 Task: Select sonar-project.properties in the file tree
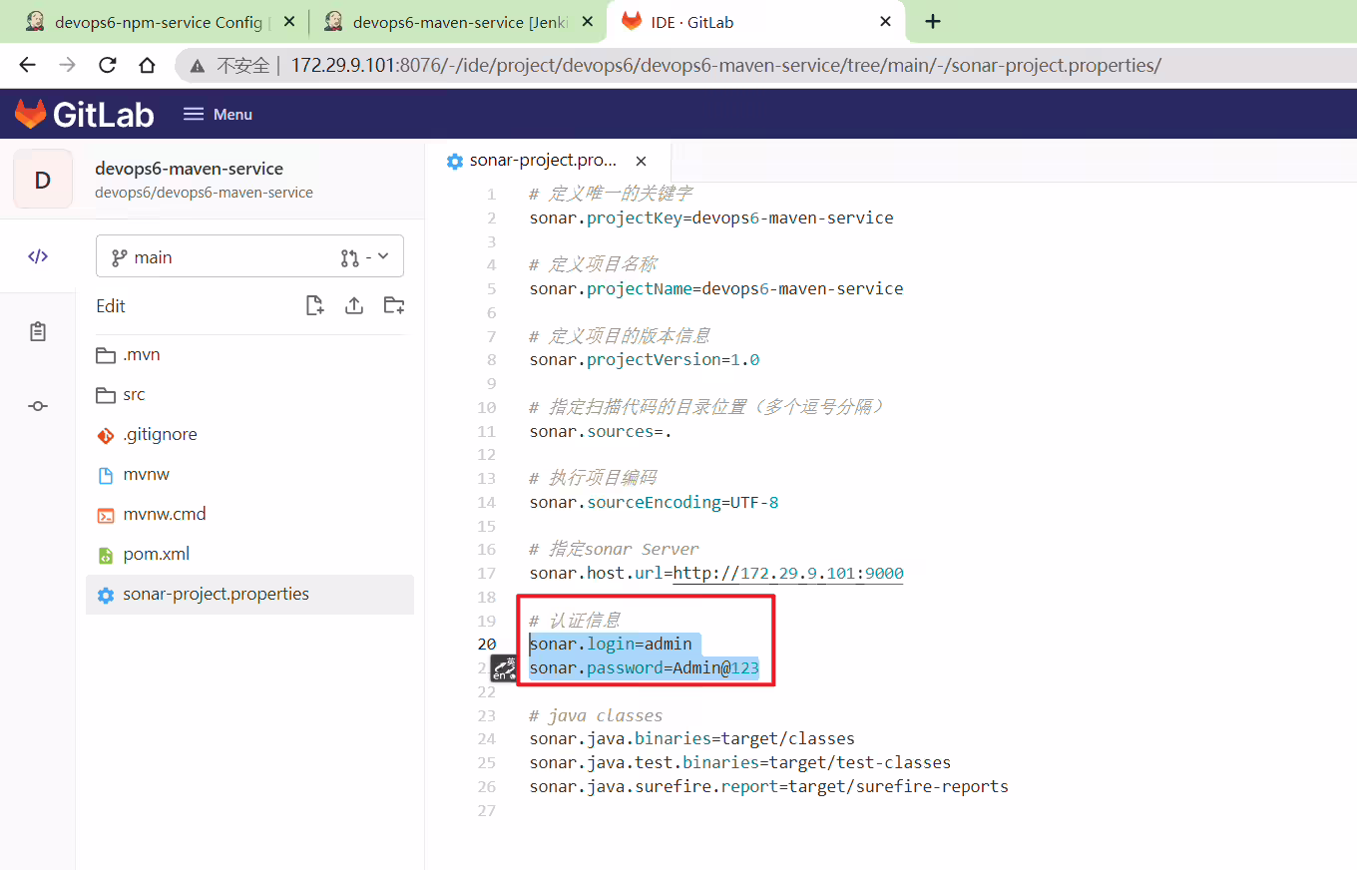click(249, 595)
